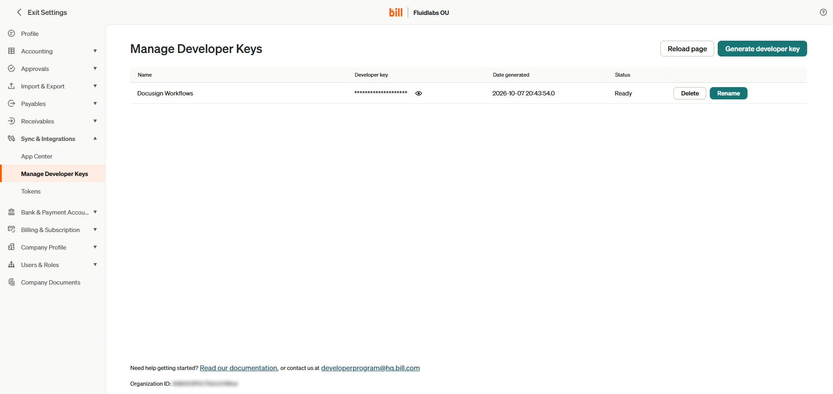Open the Read our documentation link
833x394 pixels.
click(x=239, y=368)
